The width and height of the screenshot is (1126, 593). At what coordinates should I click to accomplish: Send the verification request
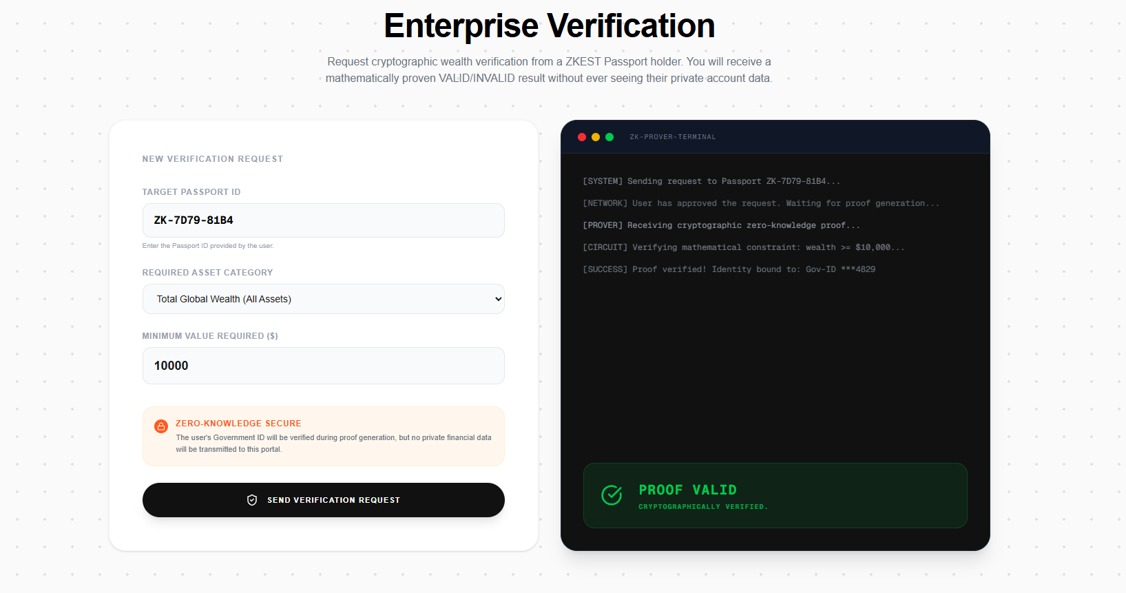[x=324, y=500]
